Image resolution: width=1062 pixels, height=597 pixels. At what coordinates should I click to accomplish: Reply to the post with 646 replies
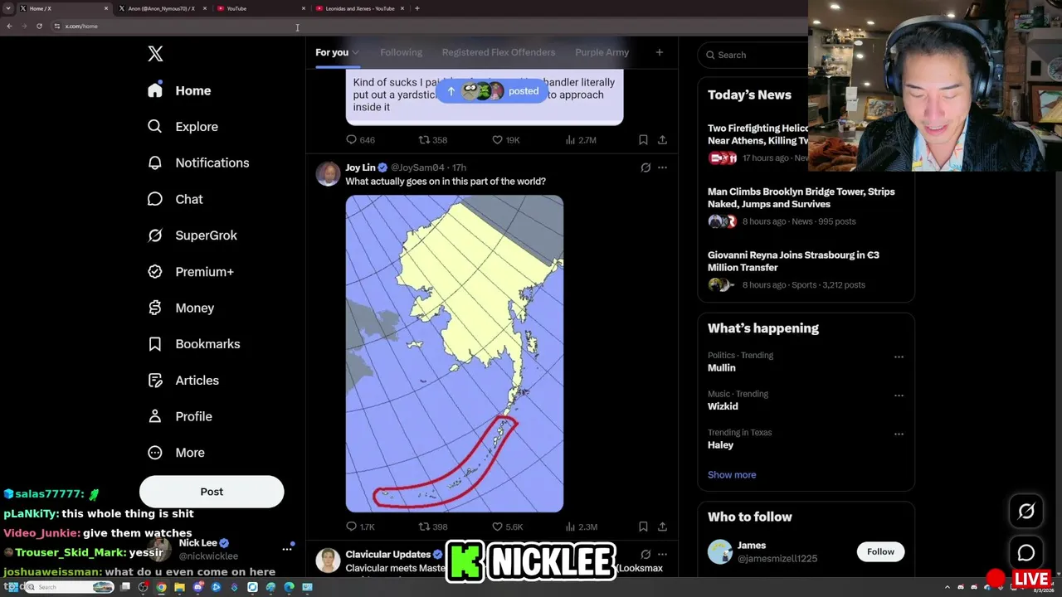pos(360,140)
